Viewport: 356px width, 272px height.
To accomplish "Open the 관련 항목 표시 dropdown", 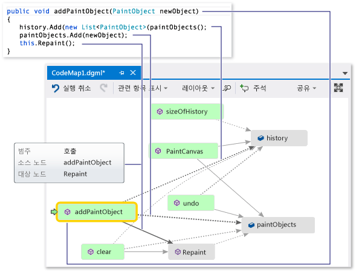I will (x=143, y=88).
